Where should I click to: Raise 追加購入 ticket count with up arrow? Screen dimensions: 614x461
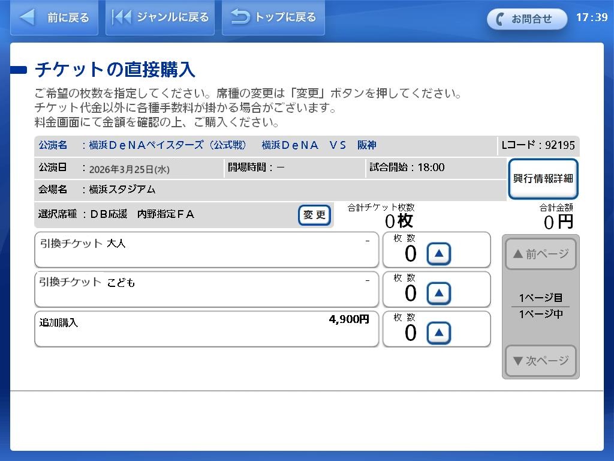(x=438, y=333)
